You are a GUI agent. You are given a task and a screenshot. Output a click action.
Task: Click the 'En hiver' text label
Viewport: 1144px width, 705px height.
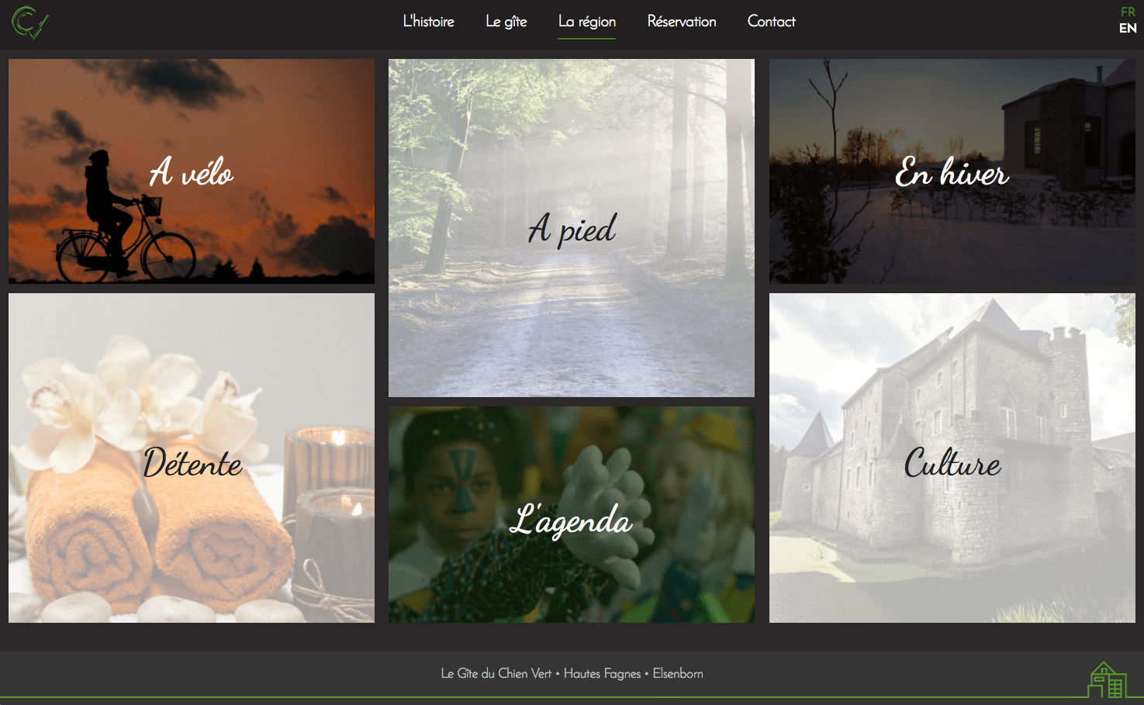(952, 174)
